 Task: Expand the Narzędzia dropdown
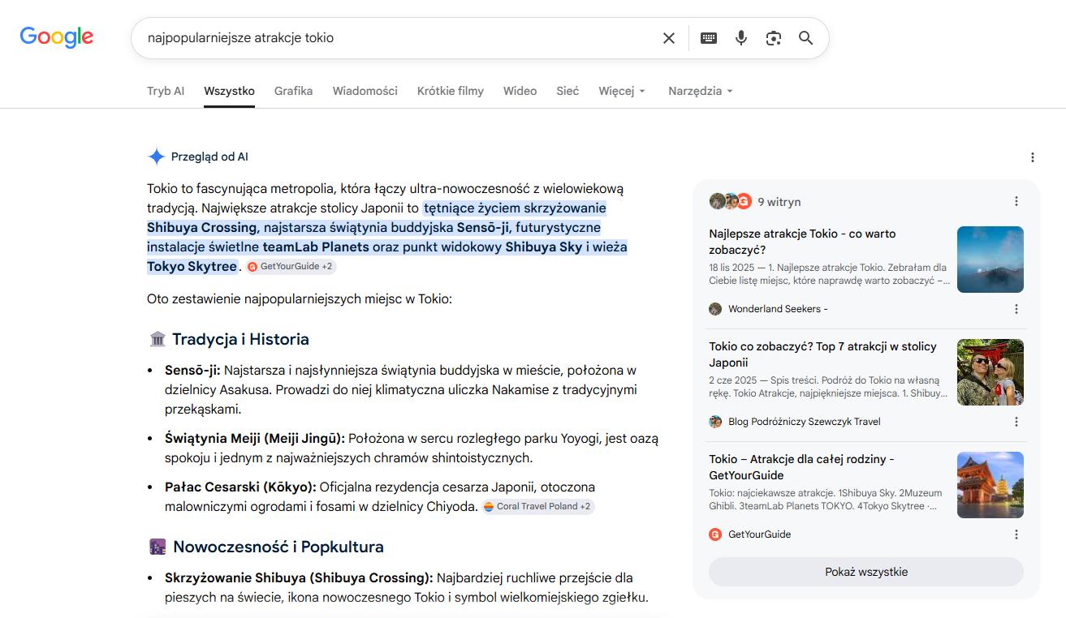(701, 91)
